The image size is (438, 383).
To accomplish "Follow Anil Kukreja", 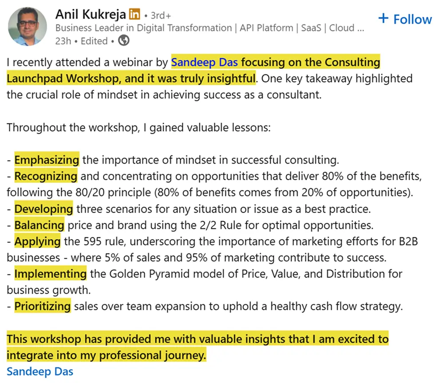I will tap(405, 19).
